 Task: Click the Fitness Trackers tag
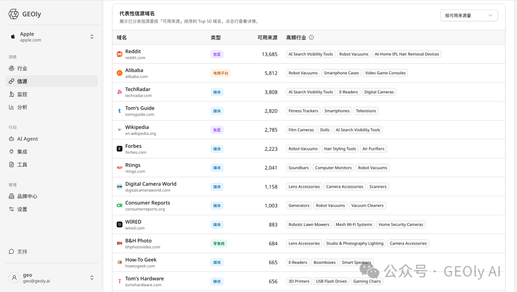tap(303, 111)
